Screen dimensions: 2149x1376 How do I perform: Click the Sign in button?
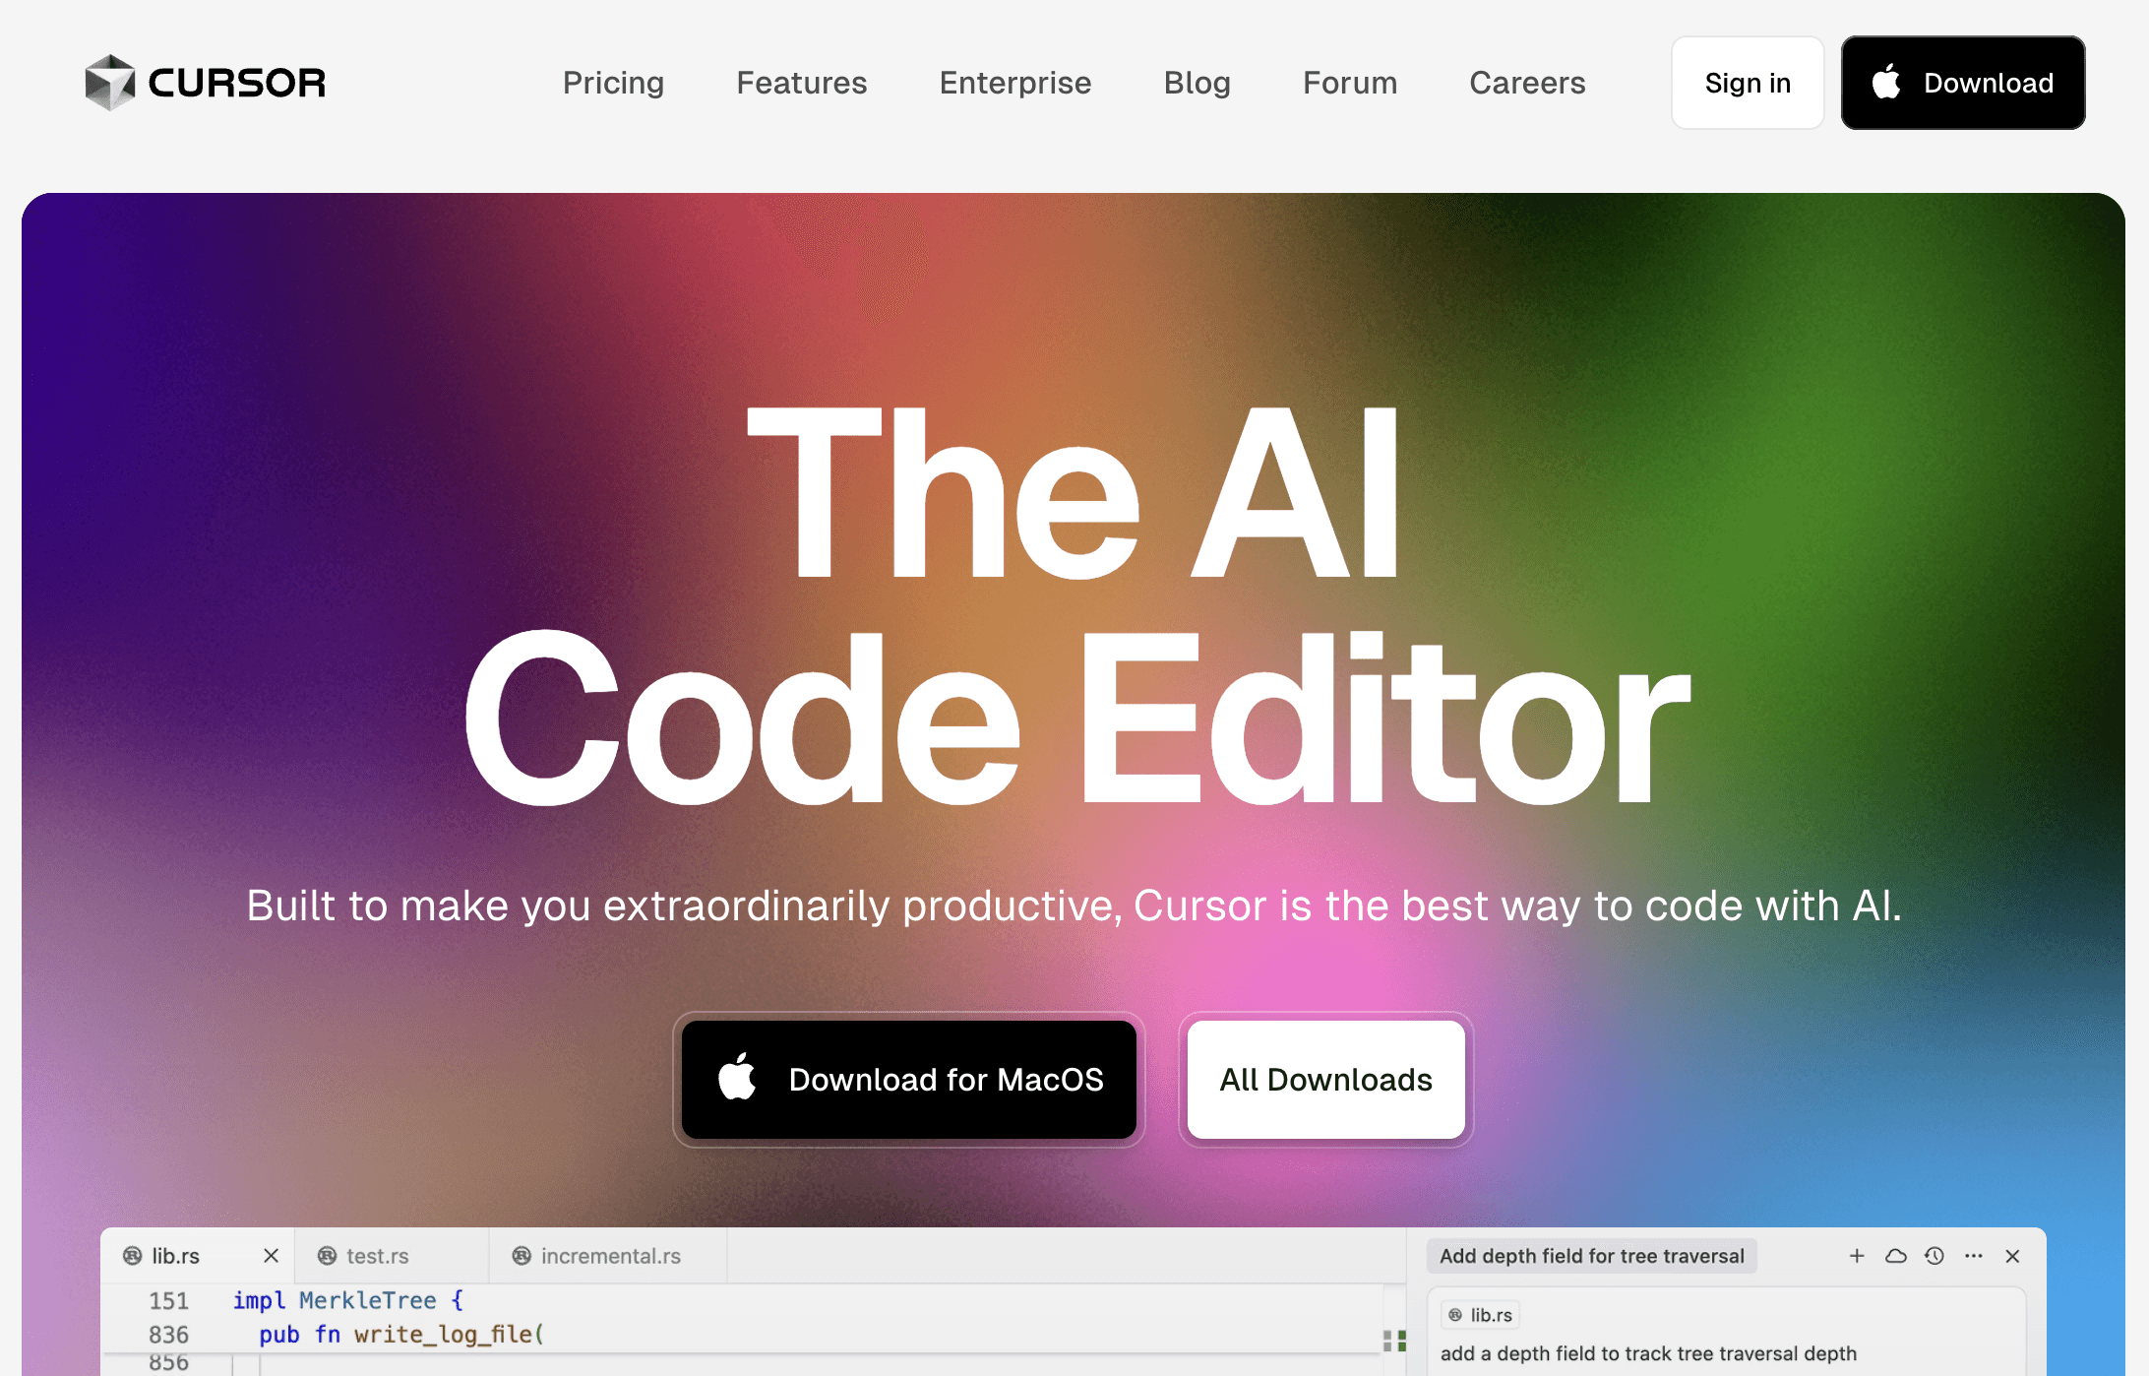[1748, 83]
